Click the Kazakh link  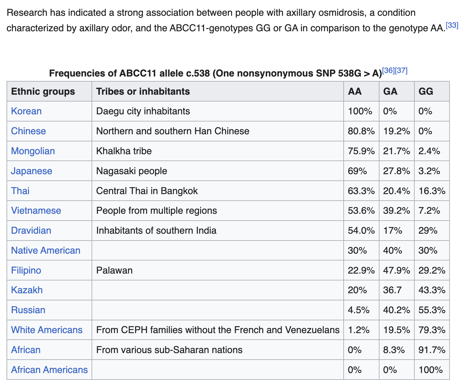pyautogui.click(x=27, y=290)
